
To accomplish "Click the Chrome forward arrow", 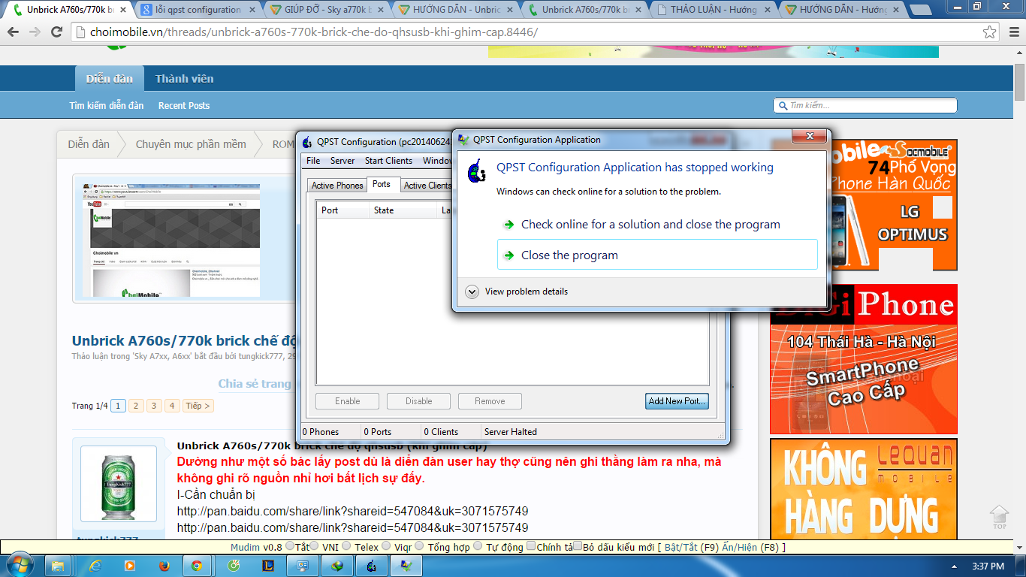I will (x=35, y=32).
